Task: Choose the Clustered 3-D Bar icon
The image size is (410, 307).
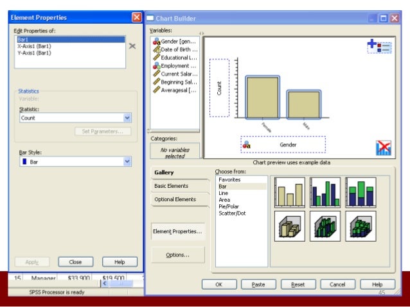Action: (x=325, y=226)
